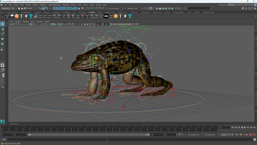
Task: Click the LRA shelf button
Action: click(7, 16)
